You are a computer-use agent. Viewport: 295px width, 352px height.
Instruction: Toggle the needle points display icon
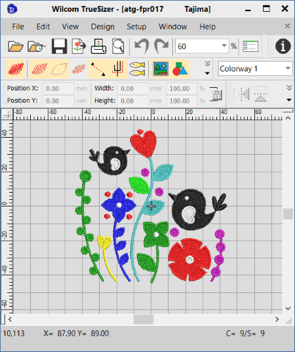79,69
